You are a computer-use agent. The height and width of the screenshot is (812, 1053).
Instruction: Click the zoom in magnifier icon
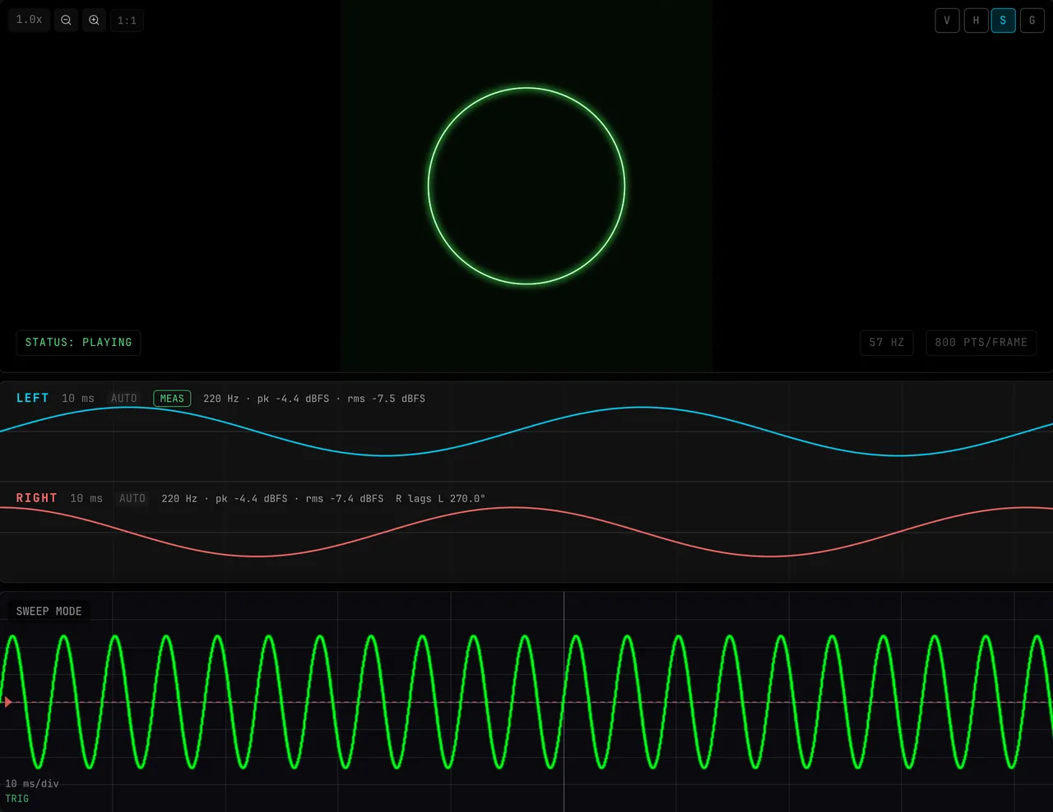coord(94,21)
